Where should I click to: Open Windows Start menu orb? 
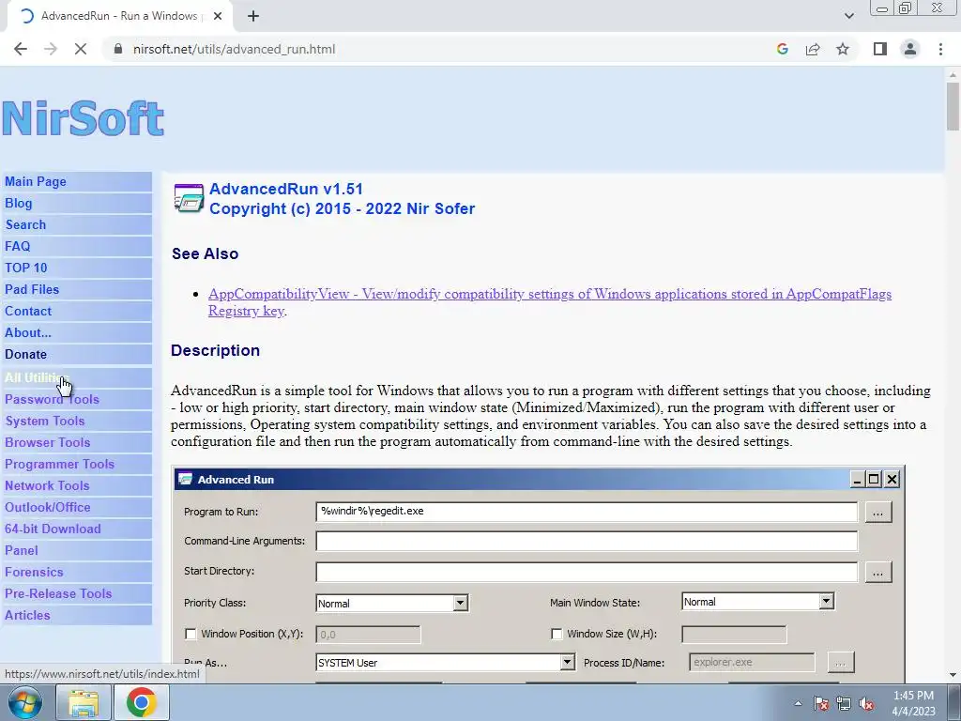tap(23, 702)
